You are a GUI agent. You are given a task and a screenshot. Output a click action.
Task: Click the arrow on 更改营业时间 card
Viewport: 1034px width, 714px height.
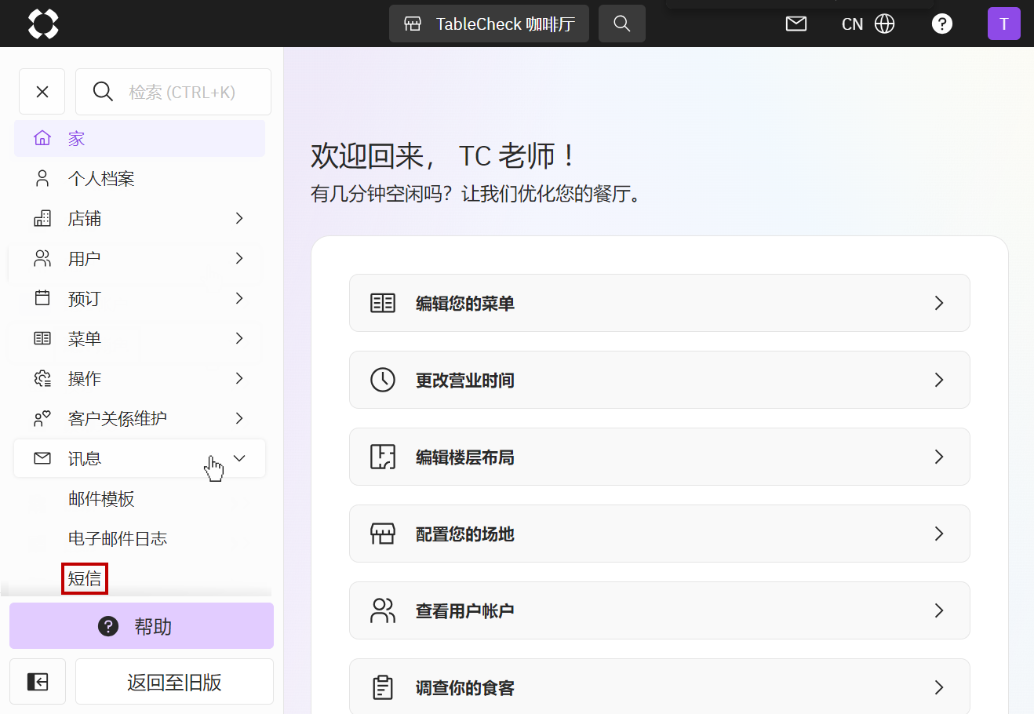click(x=939, y=380)
